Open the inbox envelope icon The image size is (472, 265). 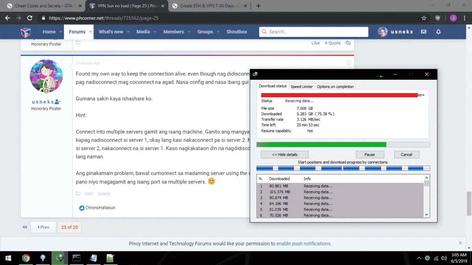(x=424, y=32)
